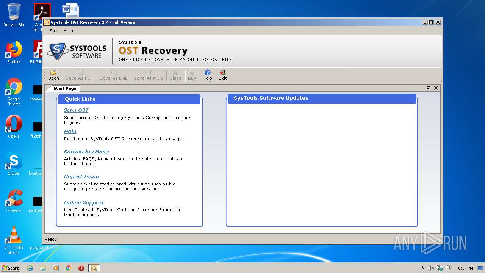Screen dimensions: 485x273
Task: Click the volume speaker tray icon
Action: click(431, 268)
